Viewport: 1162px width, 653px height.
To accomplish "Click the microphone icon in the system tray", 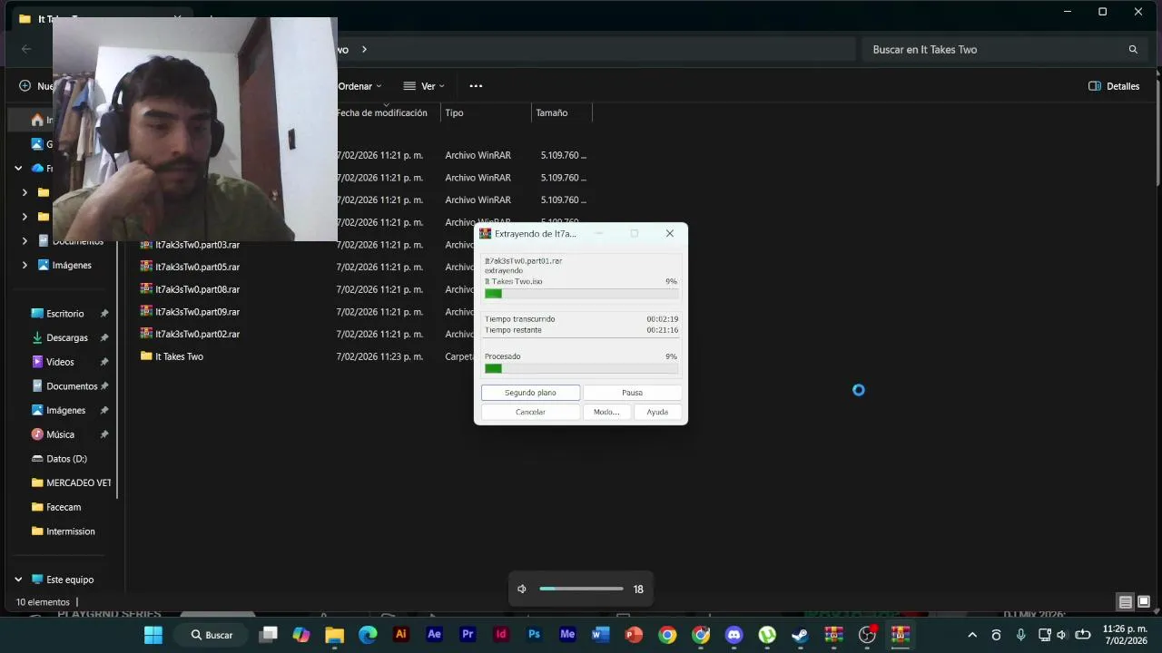I will coord(1020,635).
